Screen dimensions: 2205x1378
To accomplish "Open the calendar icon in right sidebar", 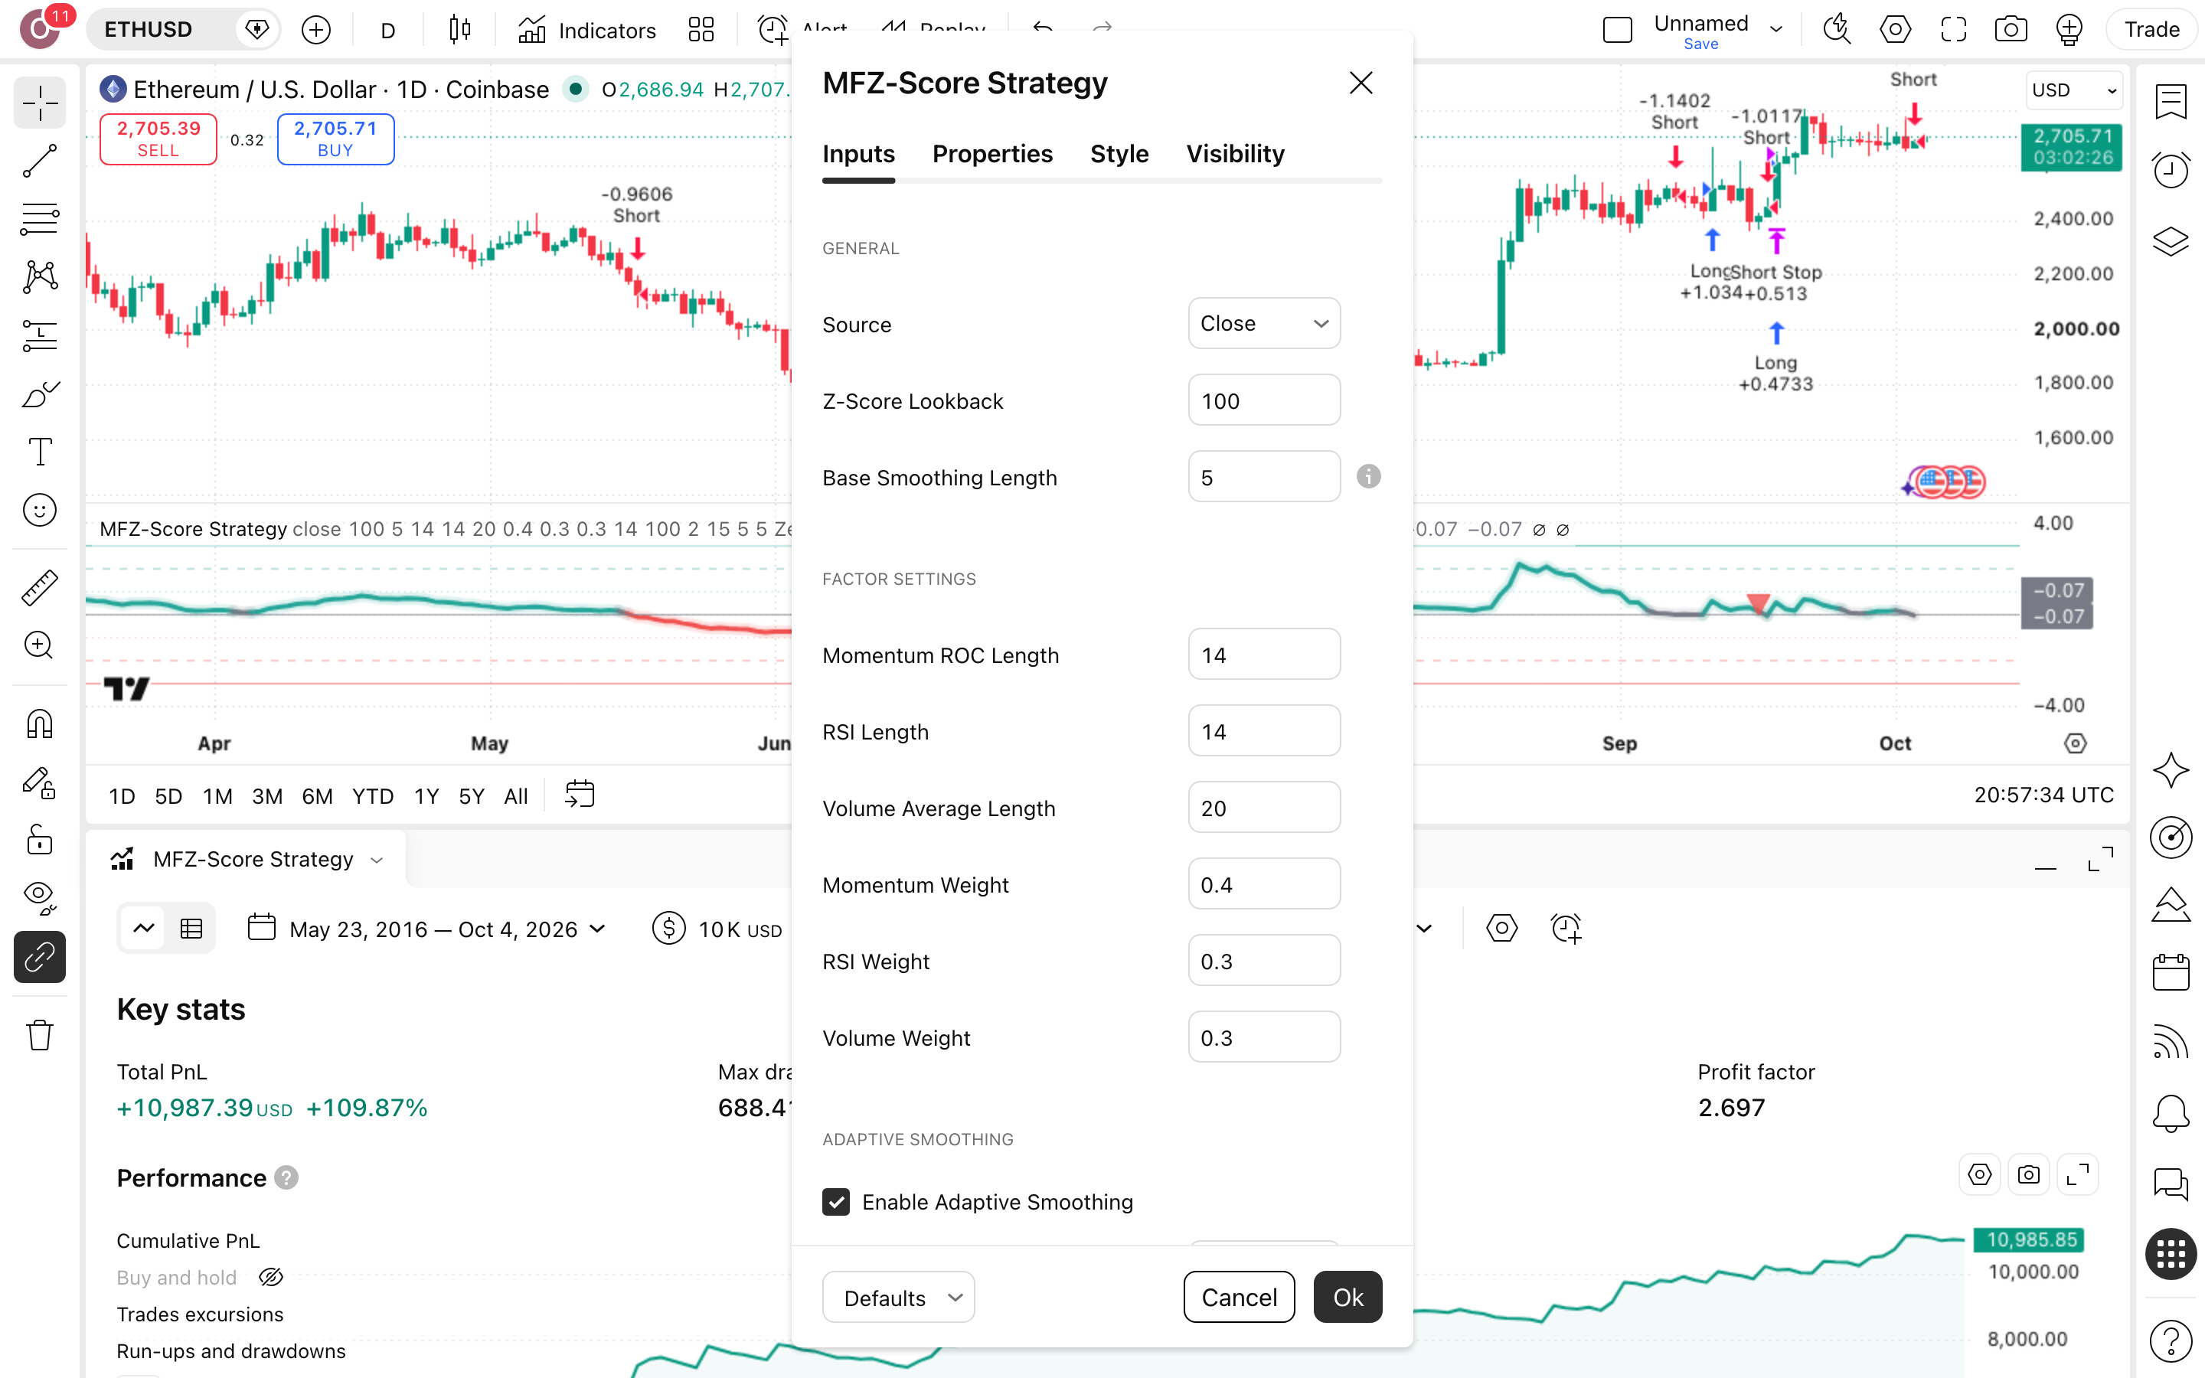I will point(2171,971).
